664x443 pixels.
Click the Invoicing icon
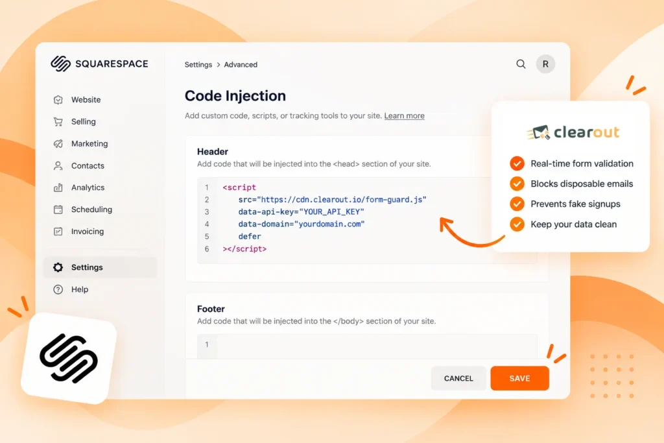58,232
